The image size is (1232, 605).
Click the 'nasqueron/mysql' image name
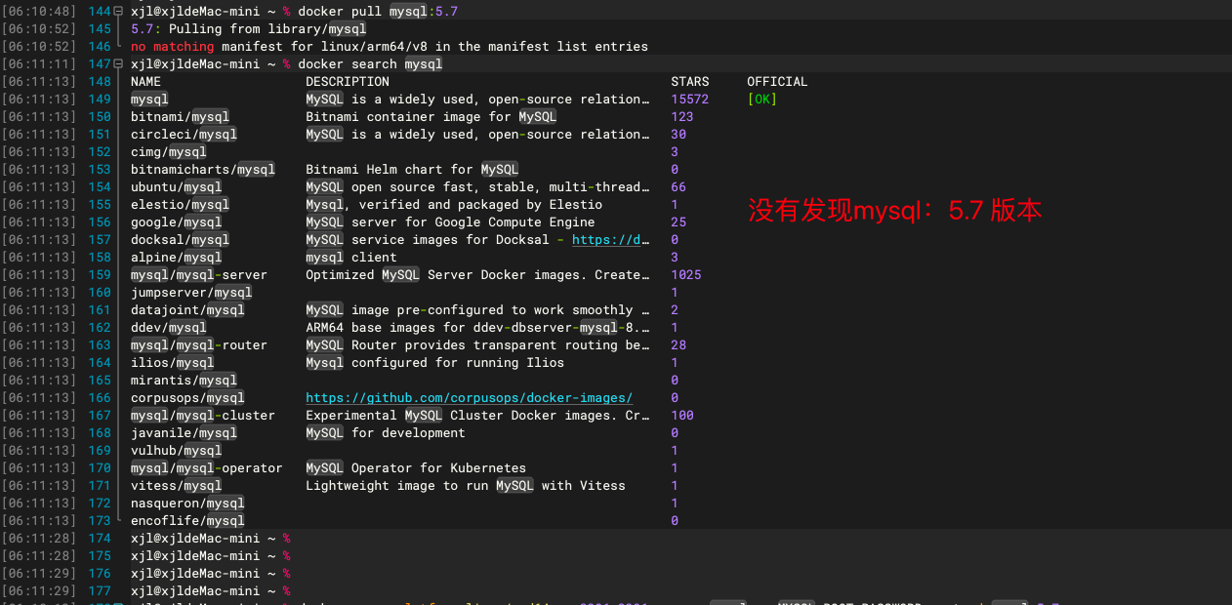click(187, 504)
